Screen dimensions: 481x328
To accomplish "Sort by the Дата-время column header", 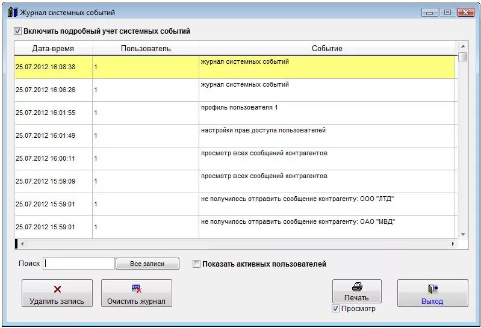I will point(53,48).
